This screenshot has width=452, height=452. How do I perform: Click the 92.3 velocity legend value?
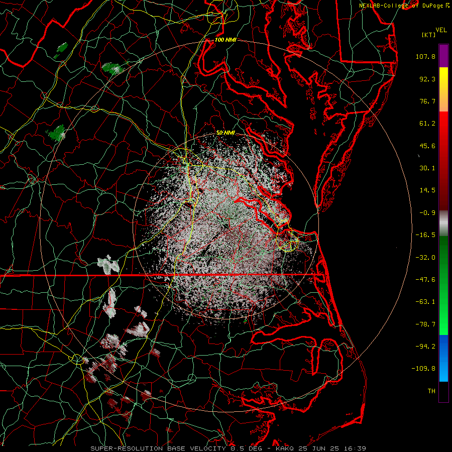point(427,79)
